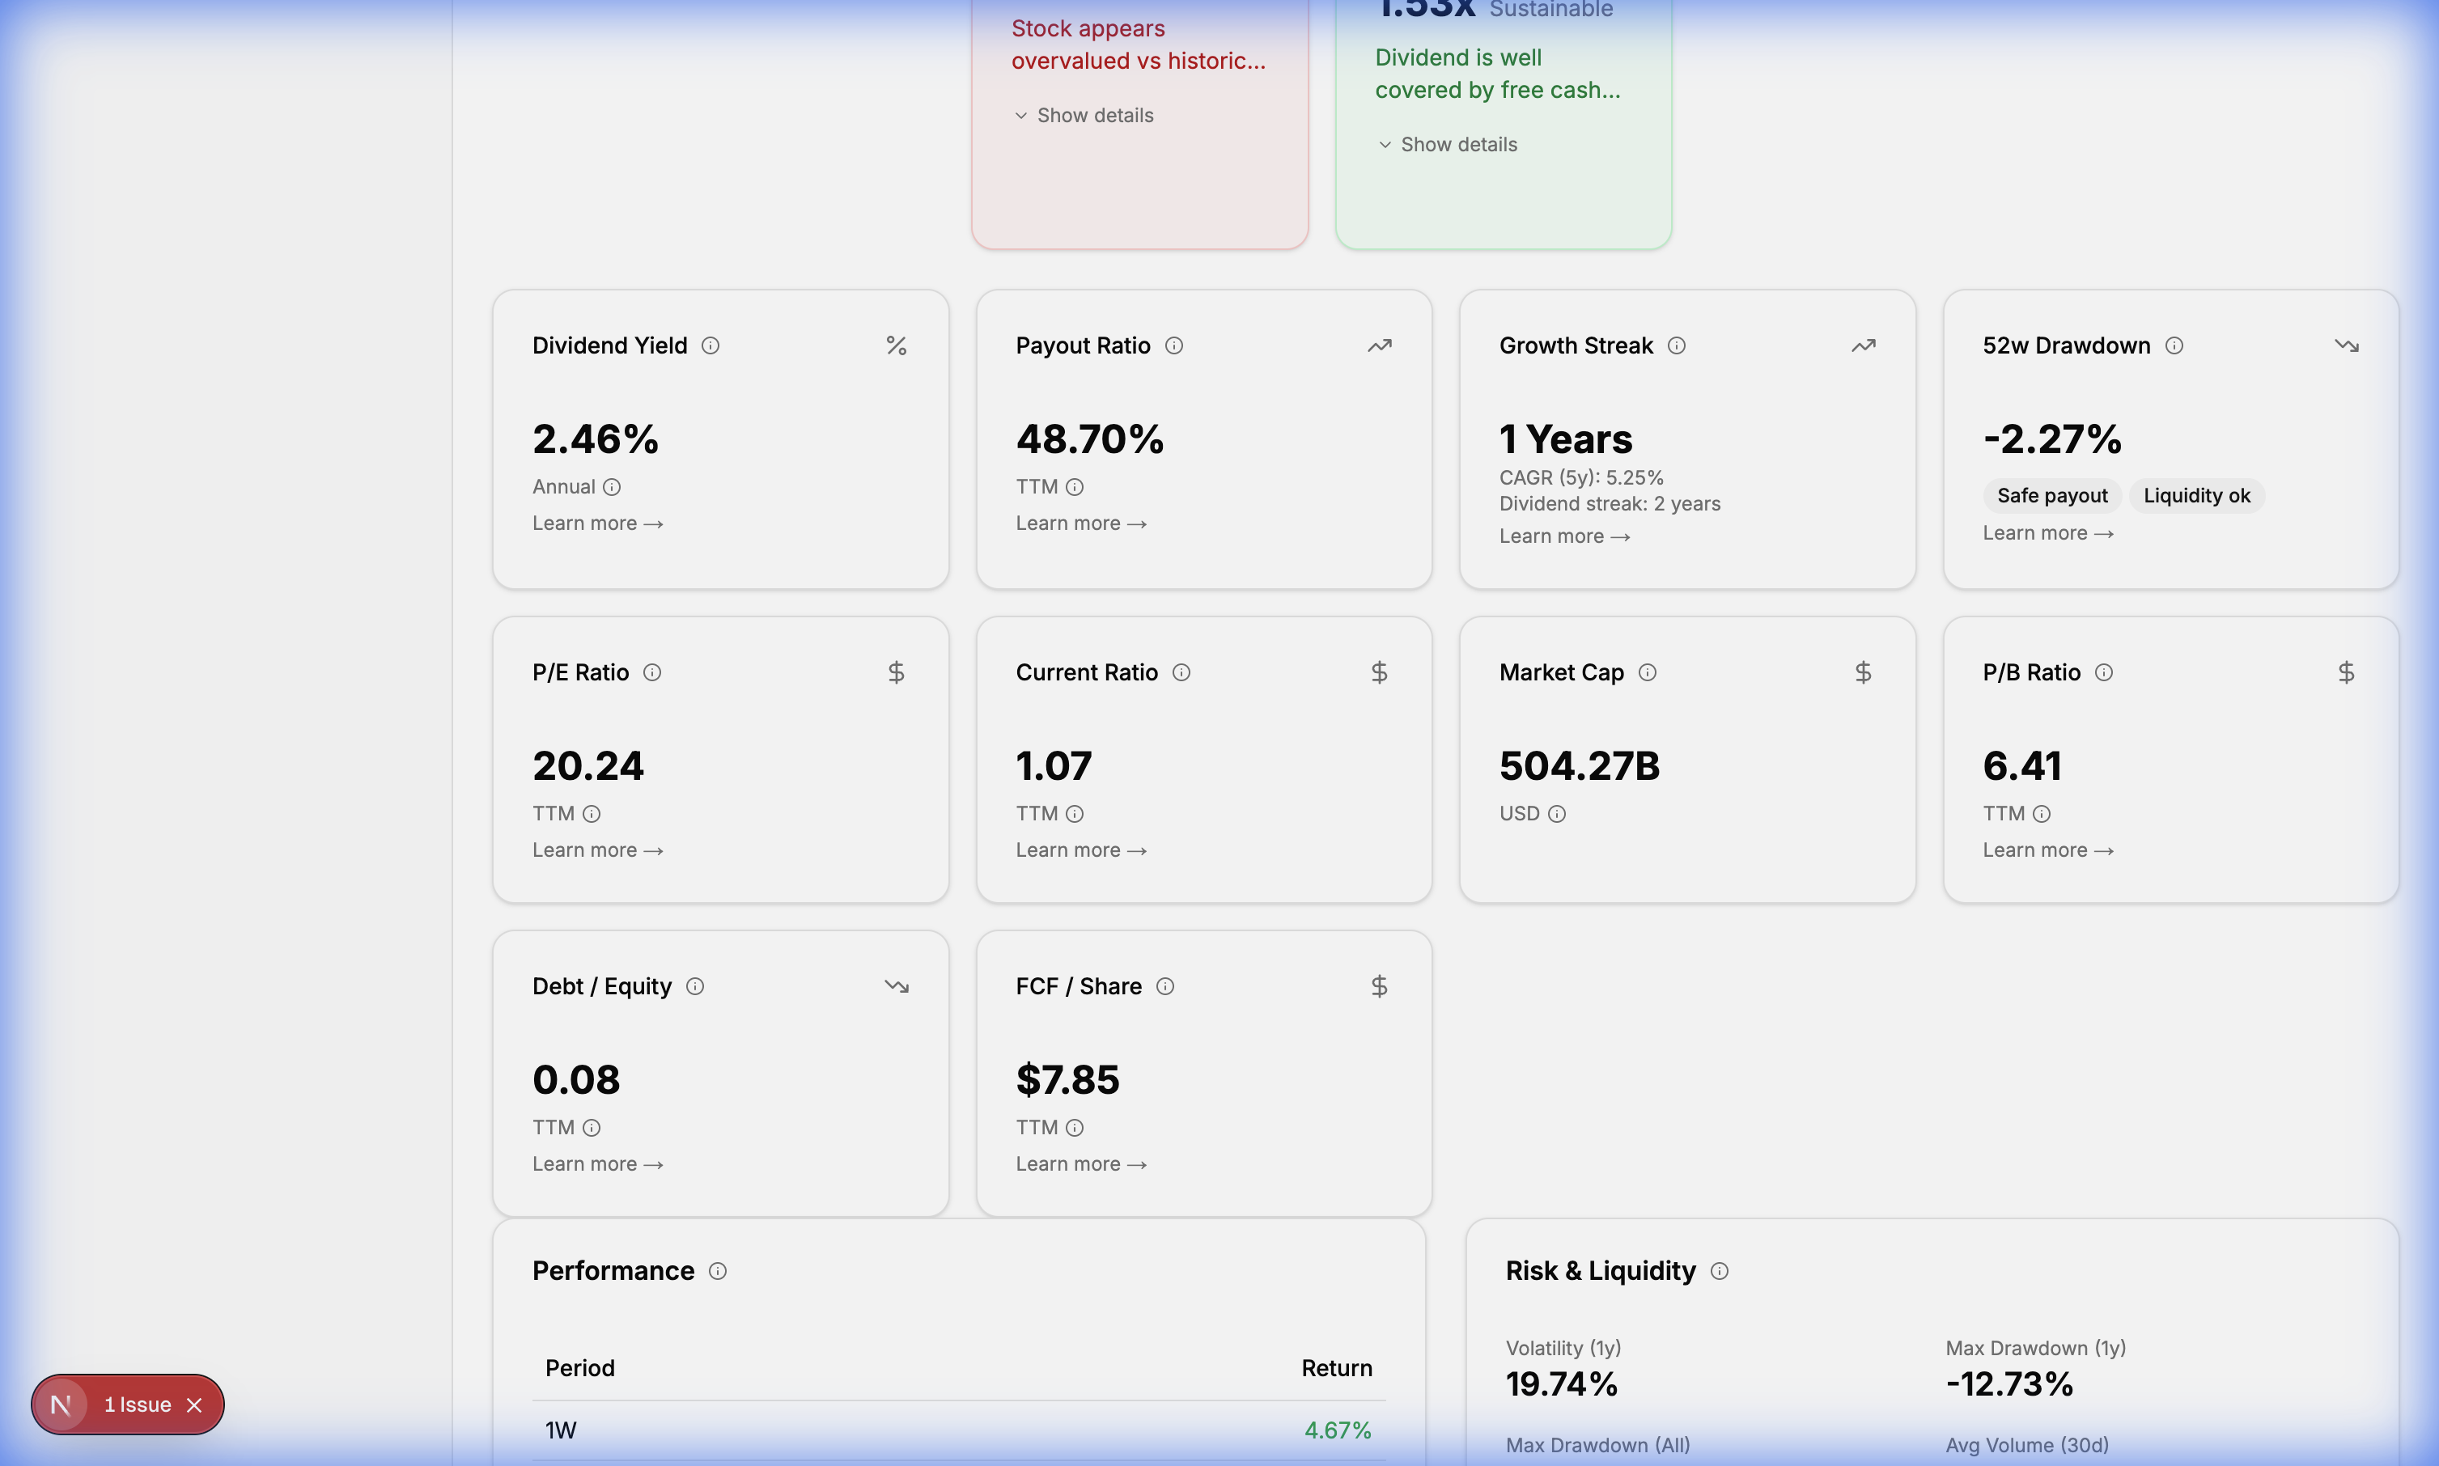Image resolution: width=2439 pixels, height=1466 pixels.
Task: Click info icon next to 52w Drawdown
Action: pos(2174,345)
